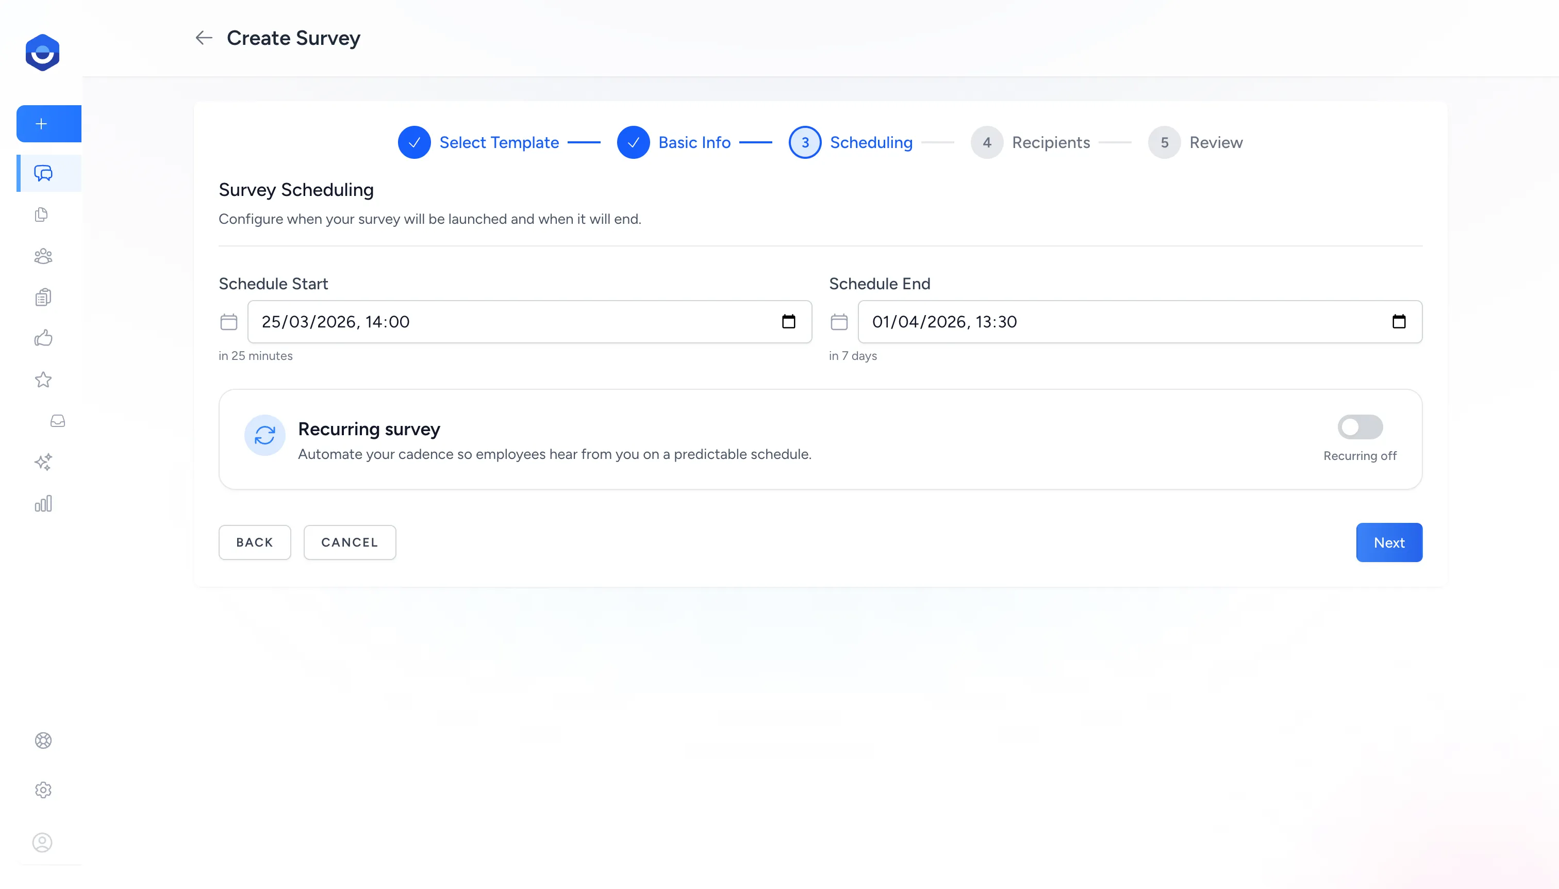Open the thumbs-up recognition icon

(42, 338)
